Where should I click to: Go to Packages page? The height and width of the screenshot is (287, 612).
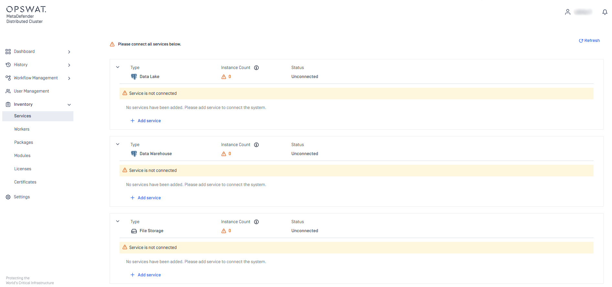[x=24, y=143]
